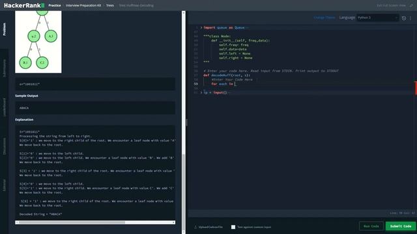Screen dimensions: 417x234
Task: Expand folded ip = input() block
Action: click(201, 92)
